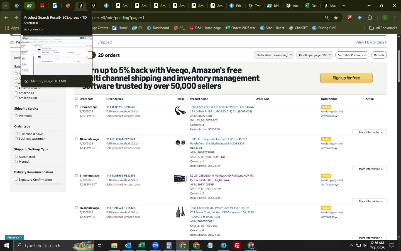Expand More information for Keystone Jack order
Viewport: 401px width, 251px height.
pos(370,169)
